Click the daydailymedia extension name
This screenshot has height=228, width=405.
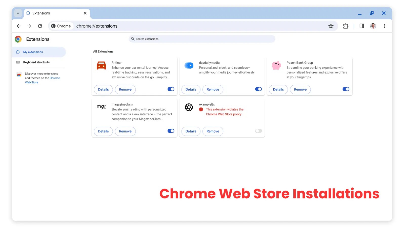pos(209,63)
